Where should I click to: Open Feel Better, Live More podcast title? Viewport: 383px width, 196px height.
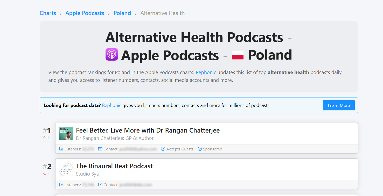coord(148,130)
